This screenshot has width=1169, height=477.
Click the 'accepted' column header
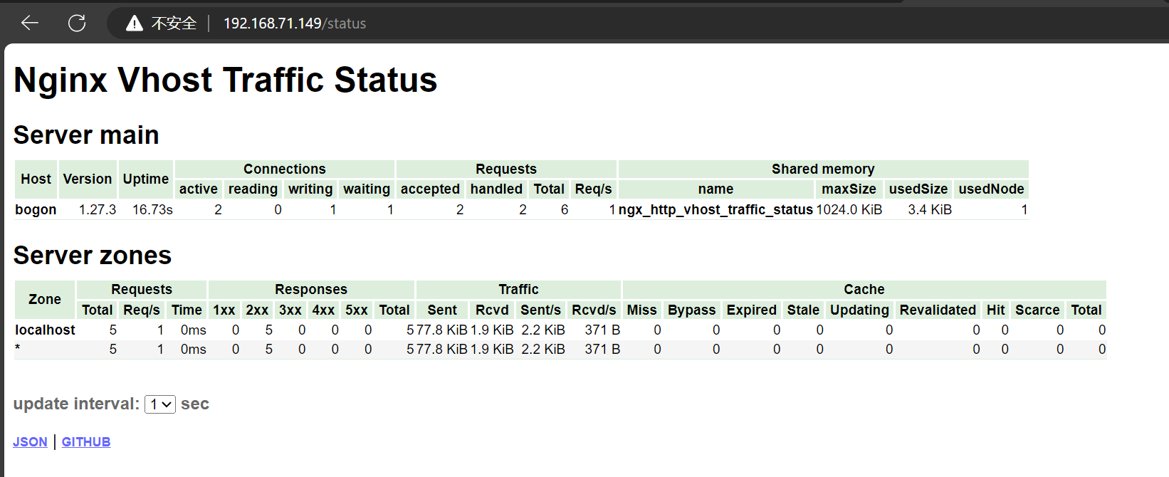point(430,189)
